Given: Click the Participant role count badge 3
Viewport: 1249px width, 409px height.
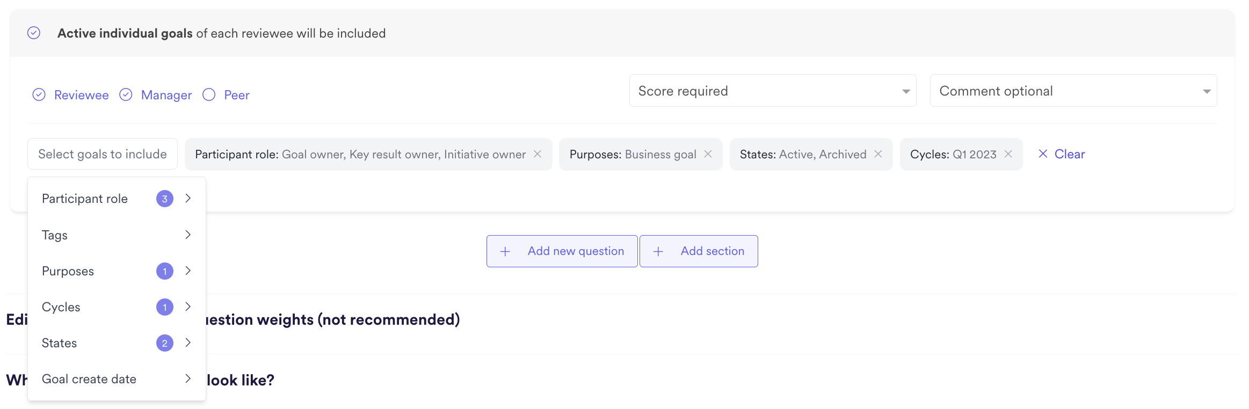Looking at the screenshot, I should (x=165, y=199).
